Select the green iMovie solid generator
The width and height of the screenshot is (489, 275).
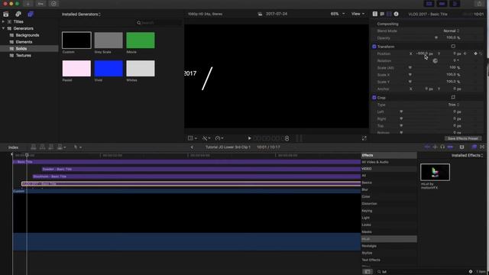click(x=141, y=40)
